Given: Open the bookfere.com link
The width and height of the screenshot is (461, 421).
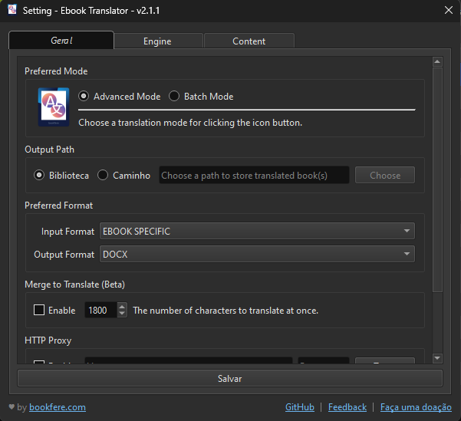Looking at the screenshot, I should click(x=58, y=407).
